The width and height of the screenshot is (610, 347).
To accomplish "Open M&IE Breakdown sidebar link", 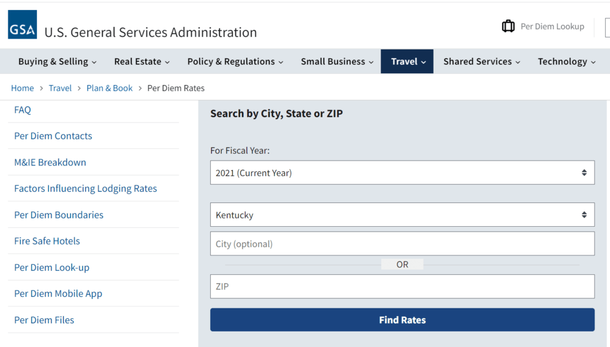I will tap(50, 162).
